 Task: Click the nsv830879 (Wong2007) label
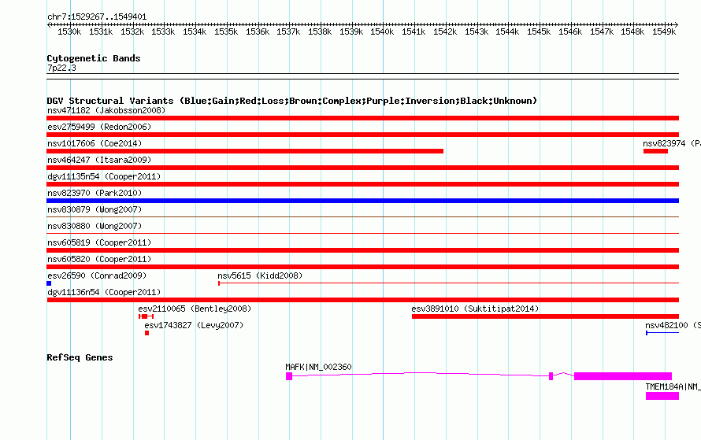(x=95, y=209)
